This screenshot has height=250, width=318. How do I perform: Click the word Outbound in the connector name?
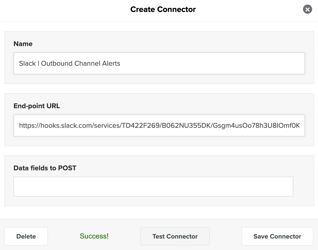click(57, 63)
